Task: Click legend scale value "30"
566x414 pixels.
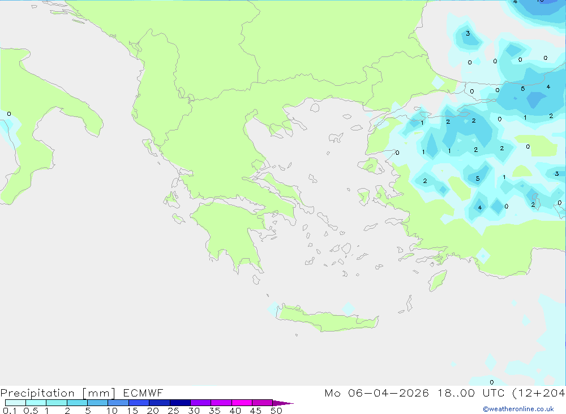Action: tap(194, 411)
